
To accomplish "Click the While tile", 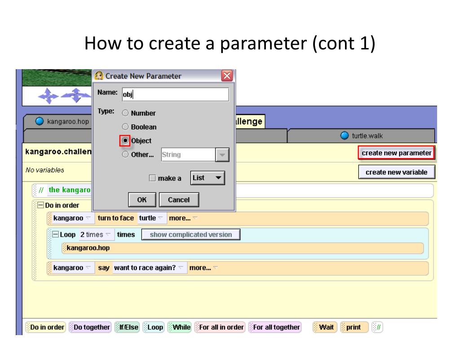I will tap(180, 327).
